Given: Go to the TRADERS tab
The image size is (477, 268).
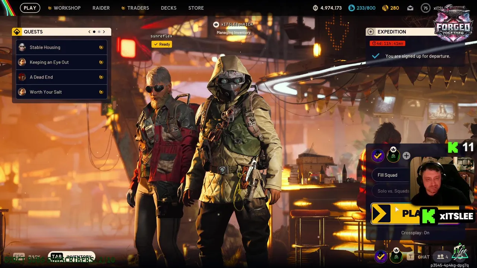Looking at the screenshot, I should click(x=135, y=8).
